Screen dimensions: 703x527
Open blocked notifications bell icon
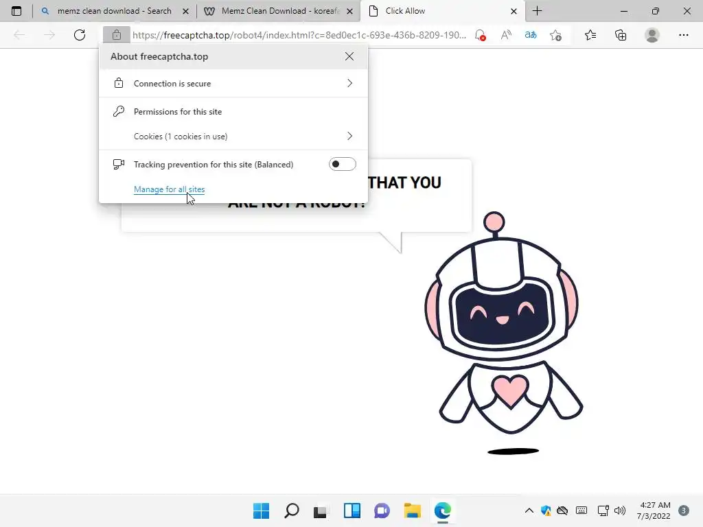point(480,35)
